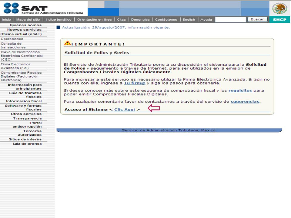Open the Tu firm@ link
Screen dimensions: 291x218
click(135, 83)
